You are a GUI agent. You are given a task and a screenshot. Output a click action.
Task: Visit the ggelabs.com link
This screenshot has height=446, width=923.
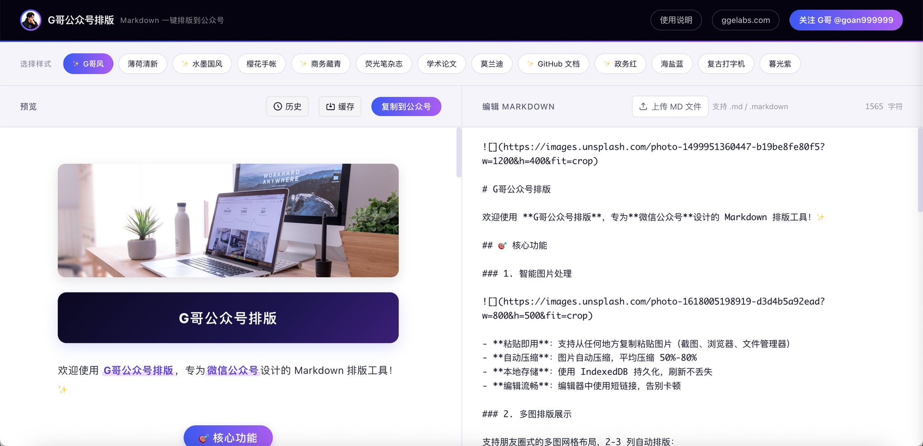point(745,20)
